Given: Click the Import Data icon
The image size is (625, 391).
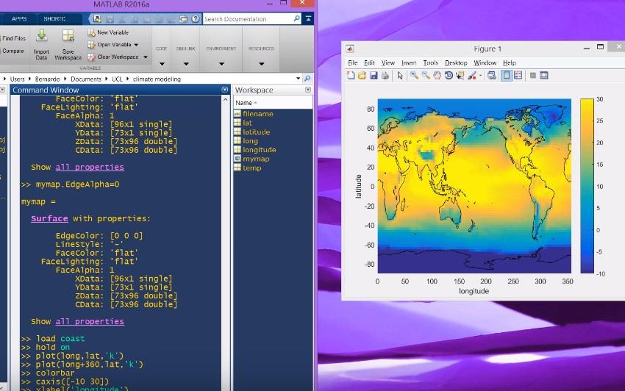Looking at the screenshot, I should [x=41, y=45].
